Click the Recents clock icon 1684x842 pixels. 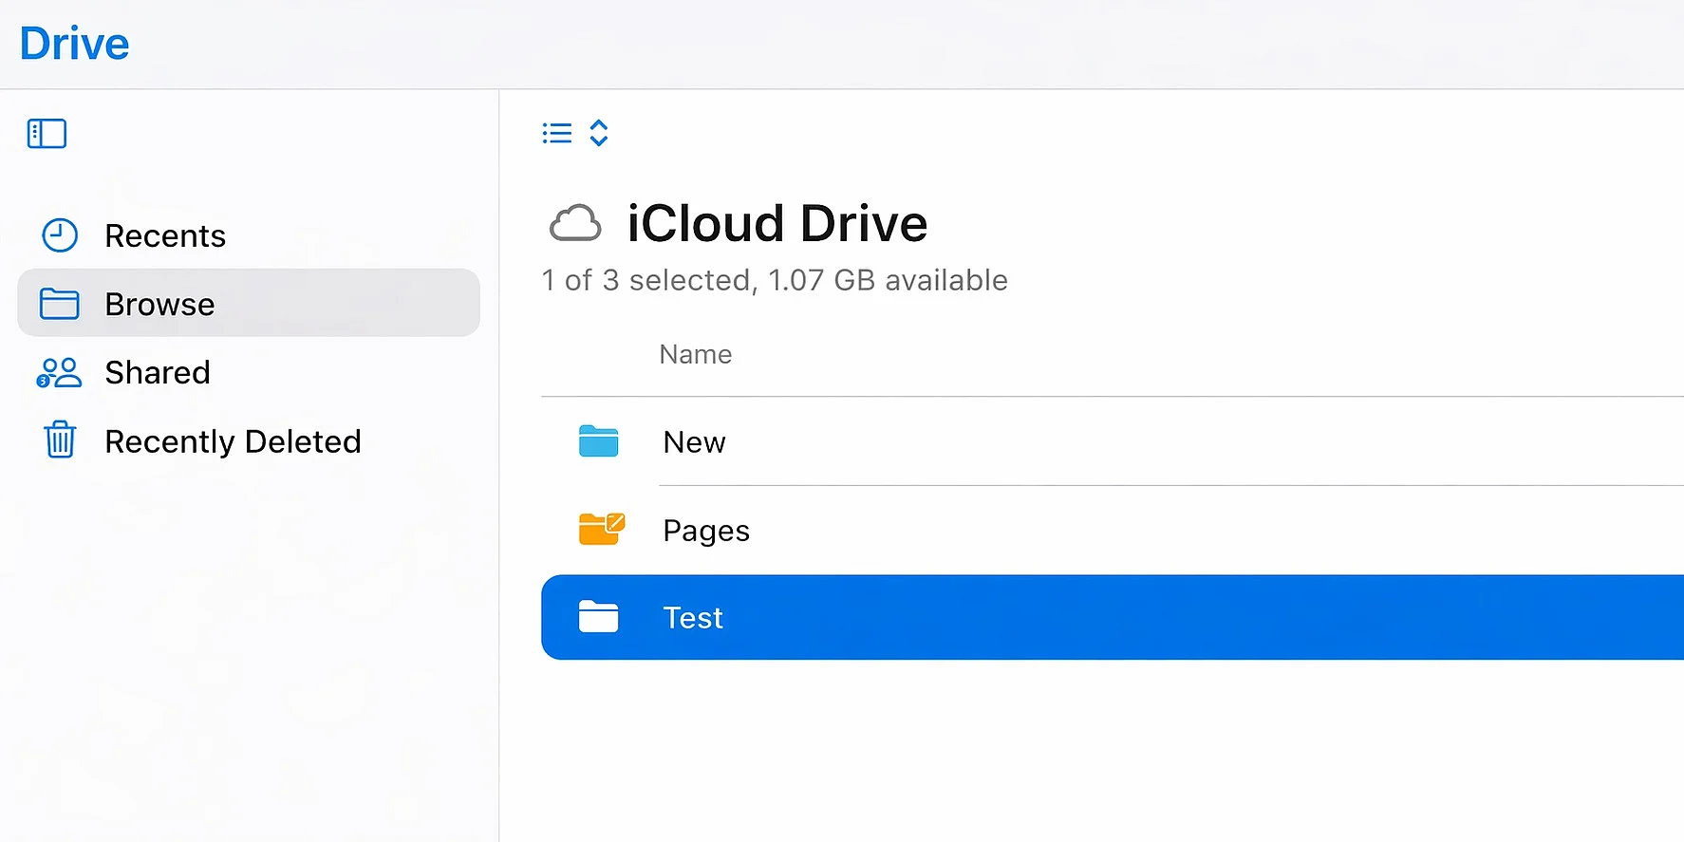coord(60,235)
